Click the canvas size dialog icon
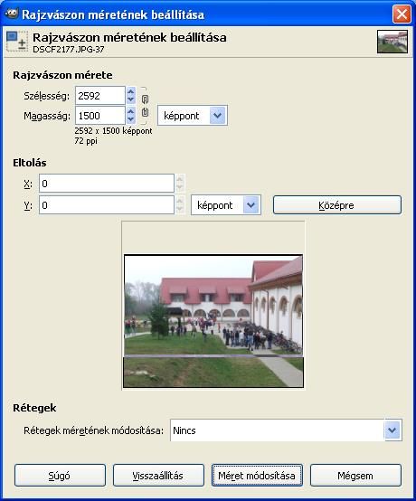 (x=16, y=42)
